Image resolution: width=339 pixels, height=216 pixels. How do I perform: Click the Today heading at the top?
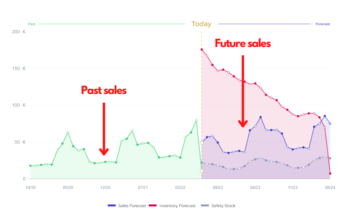(x=201, y=24)
